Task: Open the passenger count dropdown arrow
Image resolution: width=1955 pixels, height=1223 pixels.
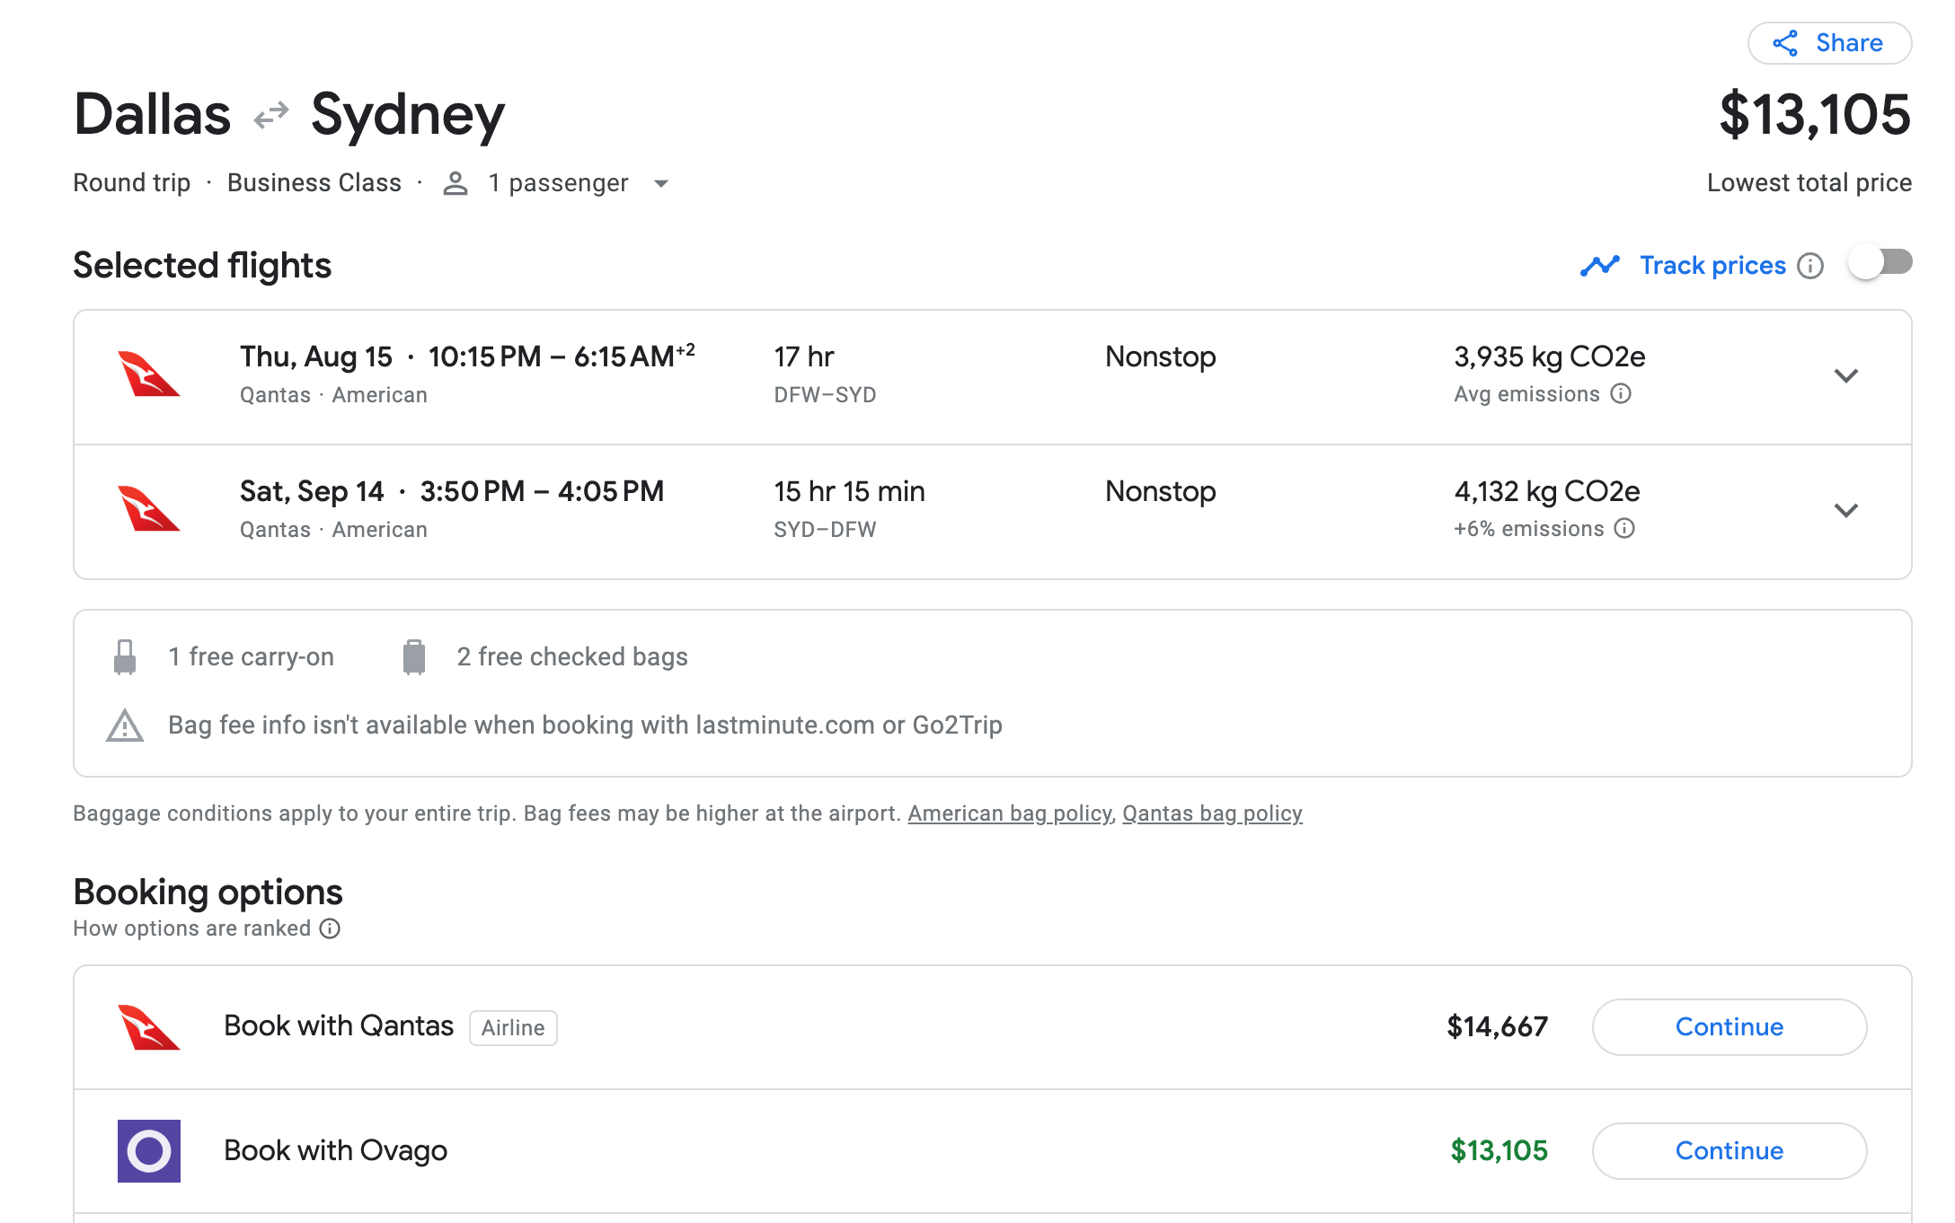Action: point(661,184)
